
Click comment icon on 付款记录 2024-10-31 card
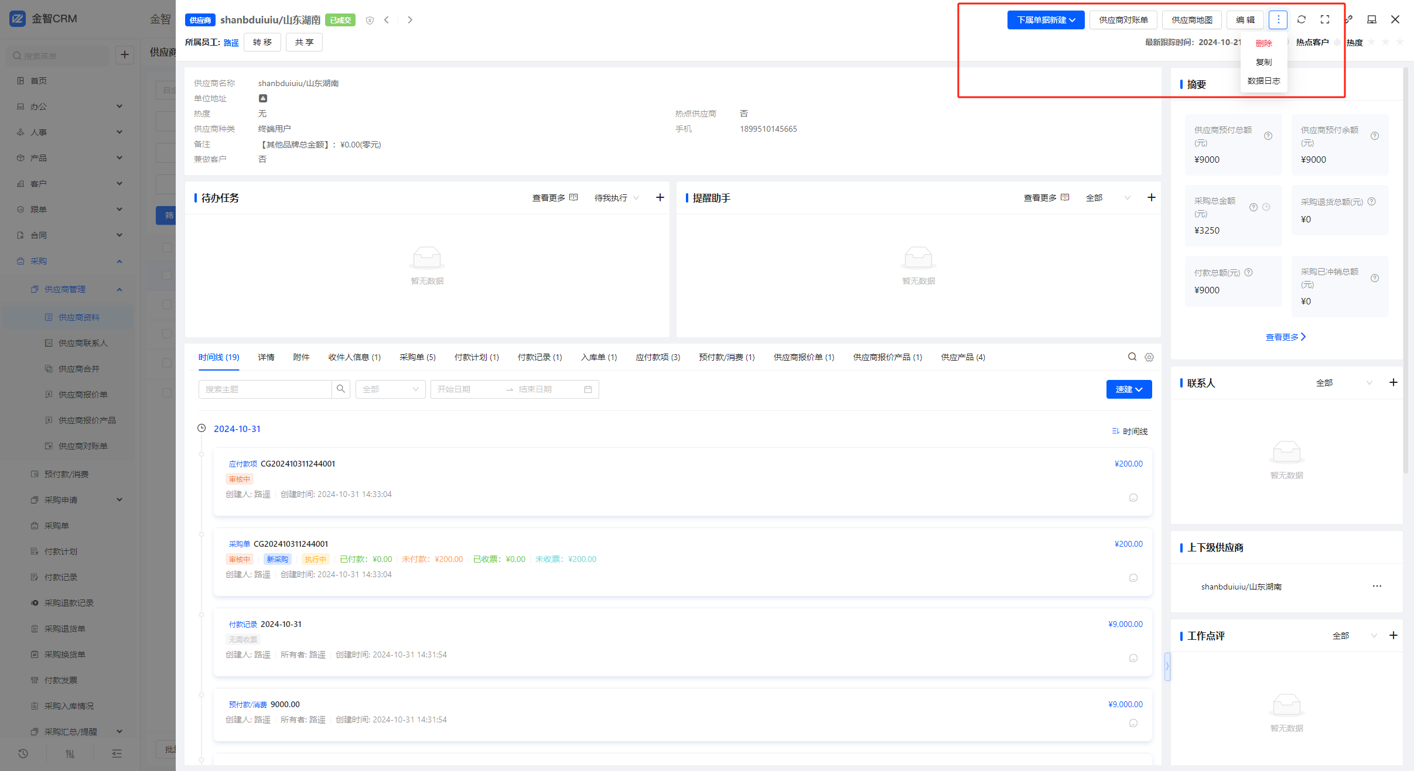(1133, 658)
